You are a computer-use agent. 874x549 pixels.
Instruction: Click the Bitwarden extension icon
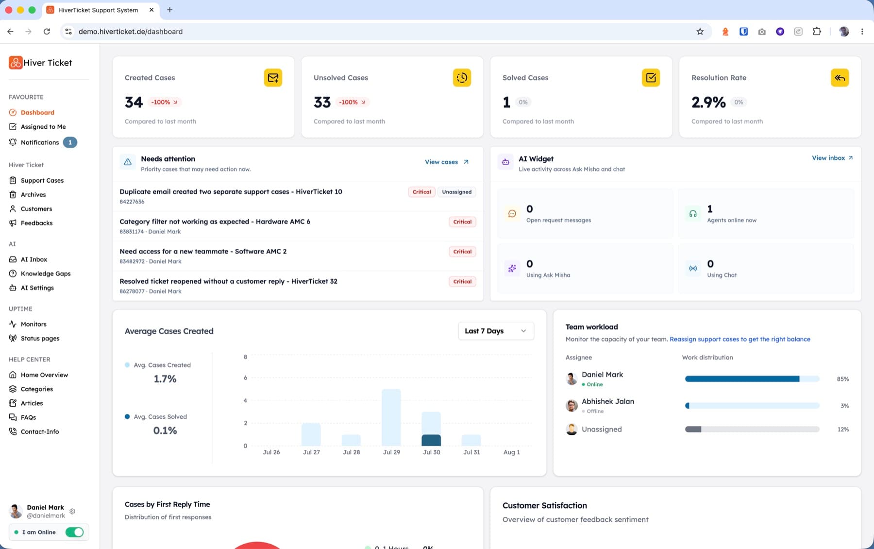click(x=743, y=32)
